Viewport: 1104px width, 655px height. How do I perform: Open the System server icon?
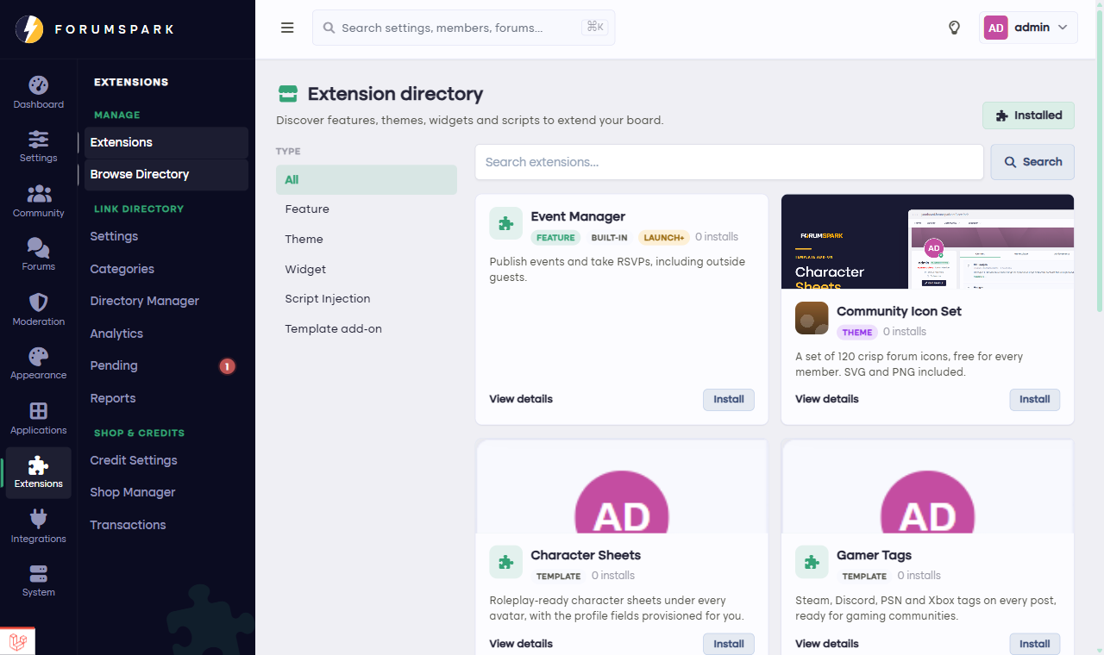39,573
